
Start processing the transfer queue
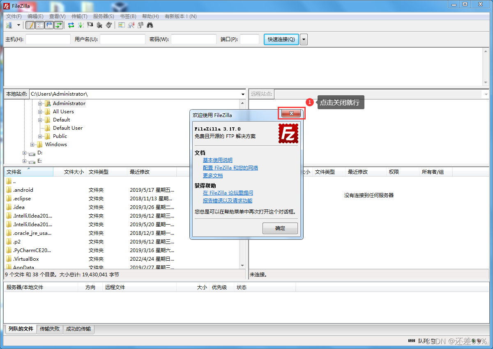[81, 25]
